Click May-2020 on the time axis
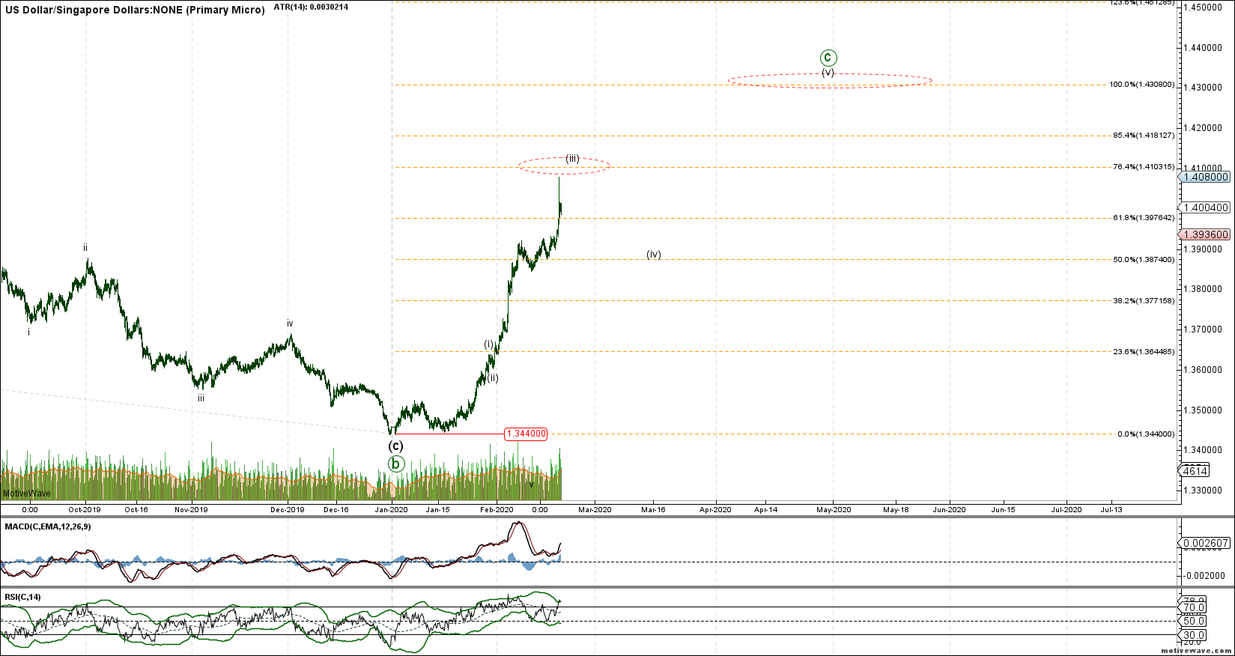The height and width of the screenshot is (656, 1235). (834, 509)
